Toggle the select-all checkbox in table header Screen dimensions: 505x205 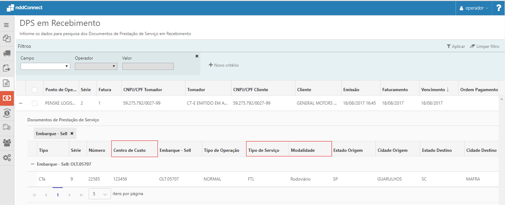click(x=34, y=90)
